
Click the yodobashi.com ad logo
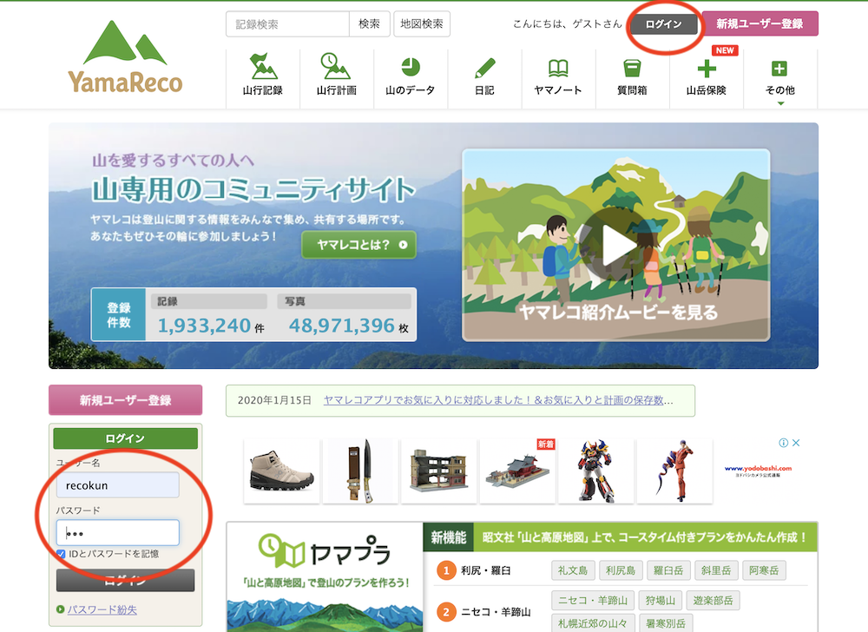[758, 471]
